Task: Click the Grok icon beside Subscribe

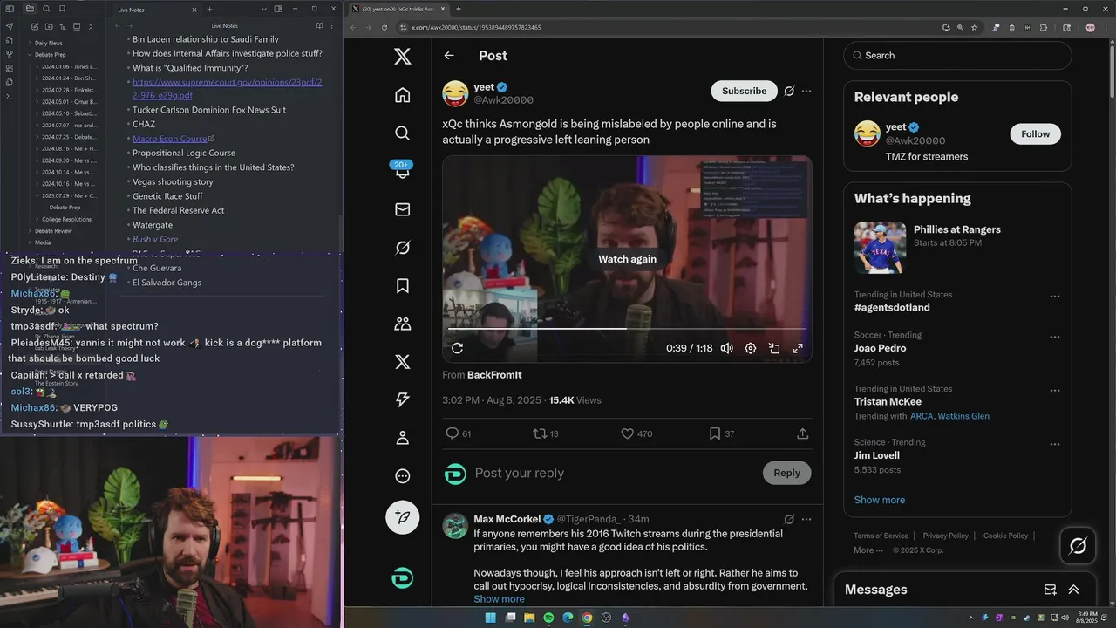Action: [789, 91]
